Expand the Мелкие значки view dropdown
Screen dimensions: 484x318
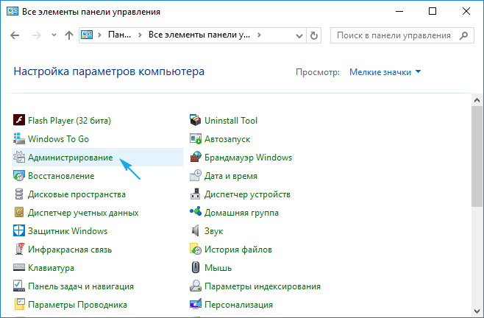pos(385,72)
